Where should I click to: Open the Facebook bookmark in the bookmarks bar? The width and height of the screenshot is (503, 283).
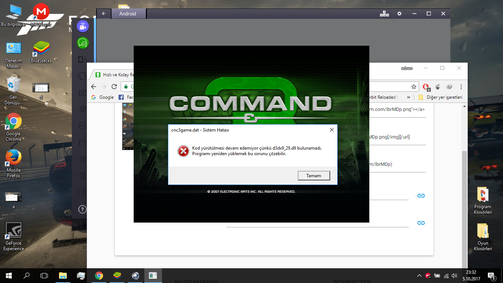click(x=126, y=97)
